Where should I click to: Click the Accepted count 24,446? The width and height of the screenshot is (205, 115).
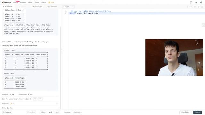click(12, 95)
